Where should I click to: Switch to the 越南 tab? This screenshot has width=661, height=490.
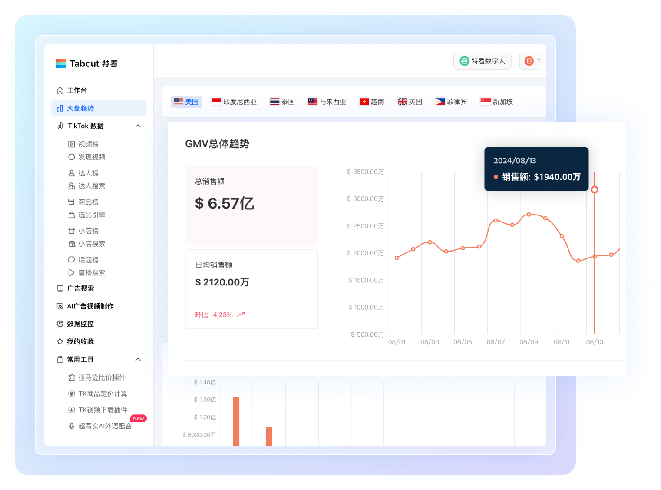tap(372, 102)
